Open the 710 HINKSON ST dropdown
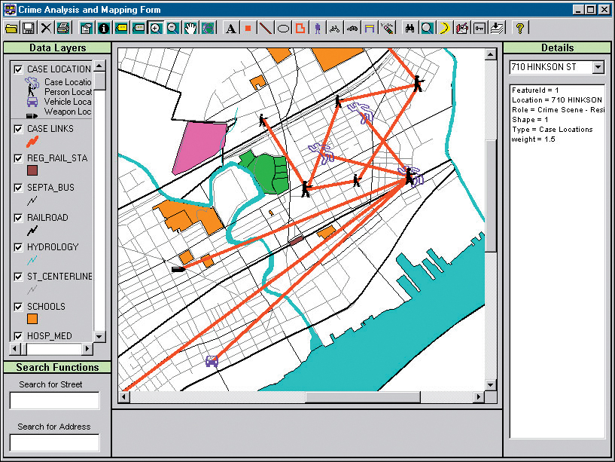The width and height of the screenshot is (615, 462). [598, 67]
